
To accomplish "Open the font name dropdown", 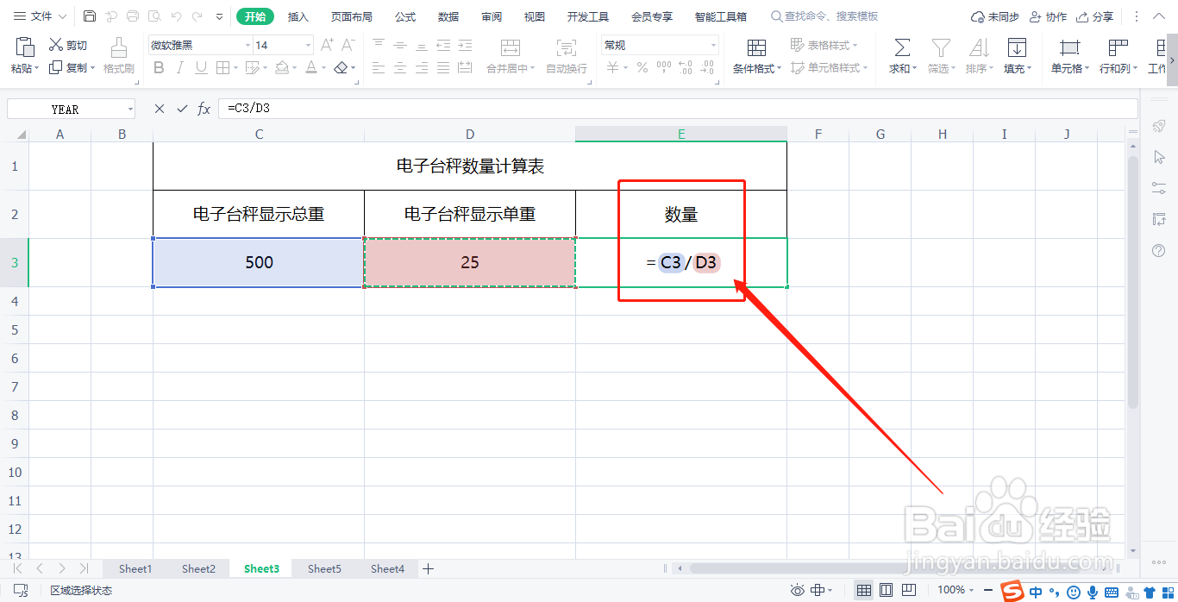I will (247, 44).
